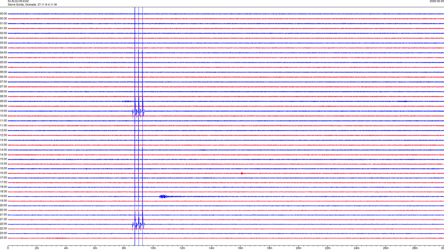Click the pulse burst on the 22:00 trace
The width and height of the screenshot is (444, 250).
138,225
